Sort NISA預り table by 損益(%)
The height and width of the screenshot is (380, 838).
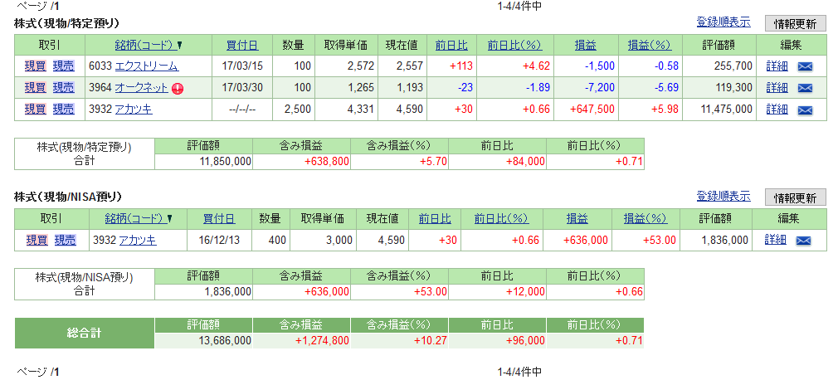tap(645, 218)
